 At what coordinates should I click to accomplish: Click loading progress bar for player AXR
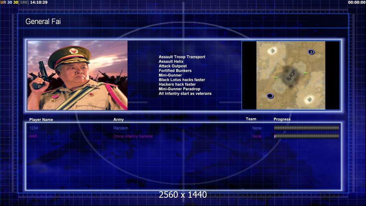point(307,136)
